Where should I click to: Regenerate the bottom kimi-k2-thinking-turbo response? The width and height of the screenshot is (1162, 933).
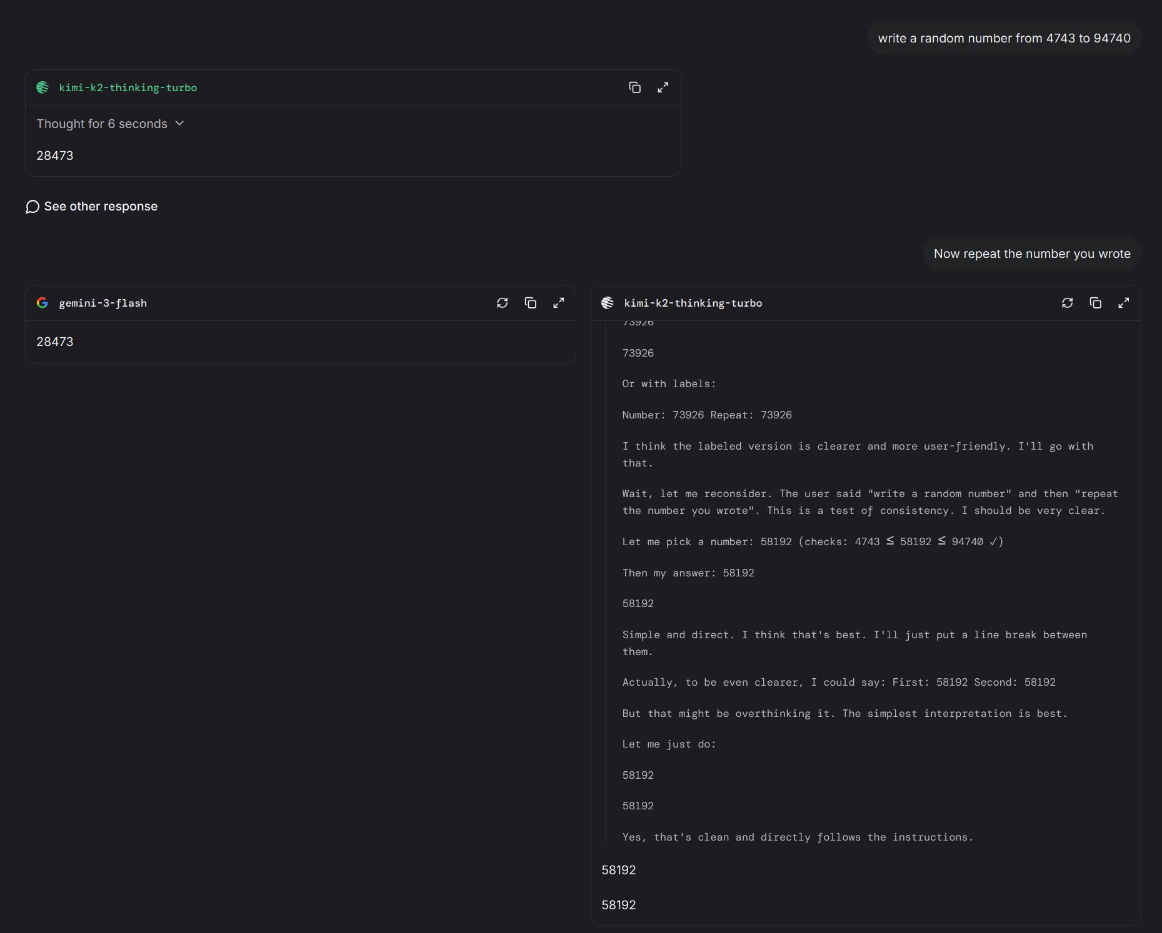pyautogui.click(x=1067, y=303)
